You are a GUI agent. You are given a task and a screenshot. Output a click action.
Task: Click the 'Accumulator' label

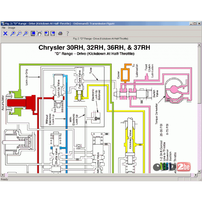(3, 103)
